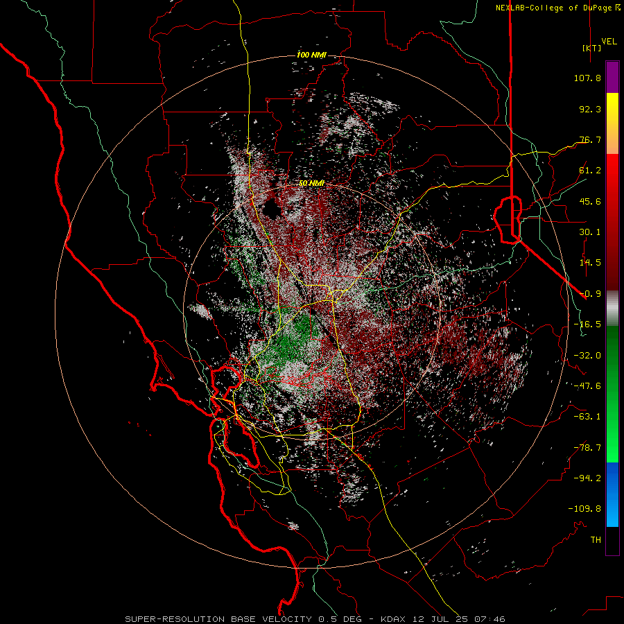Click the [KT] units label

click(x=592, y=48)
